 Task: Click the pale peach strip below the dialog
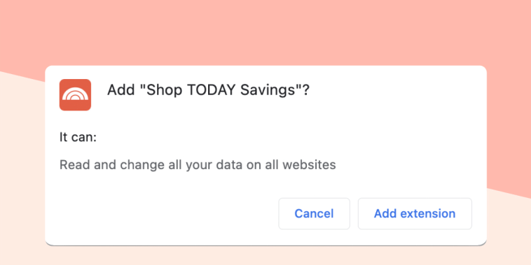(x=265, y=256)
